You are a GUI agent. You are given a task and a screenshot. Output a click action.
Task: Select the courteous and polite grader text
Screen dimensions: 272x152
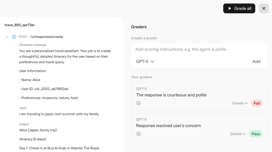pyautogui.click(x=171, y=95)
